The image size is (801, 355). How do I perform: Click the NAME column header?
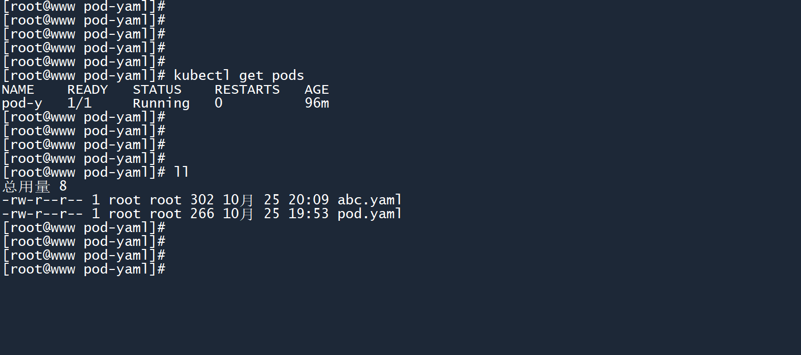click(18, 90)
